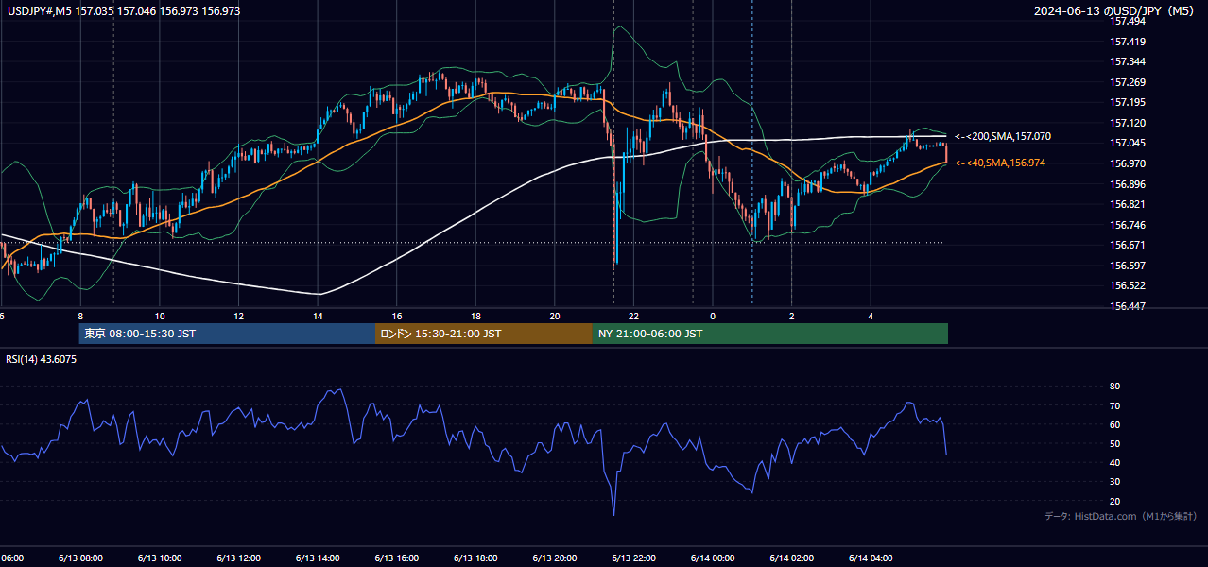
Task: Click the 6/13 16:00 bottom date label
Action: tap(396, 558)
